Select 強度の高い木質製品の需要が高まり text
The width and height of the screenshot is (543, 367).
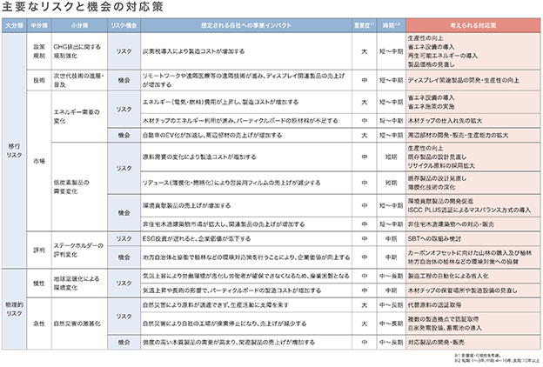tap(229, 343)
